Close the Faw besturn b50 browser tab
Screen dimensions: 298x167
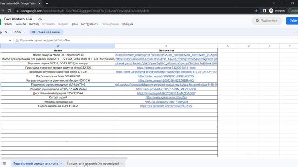tap(39, 3)
